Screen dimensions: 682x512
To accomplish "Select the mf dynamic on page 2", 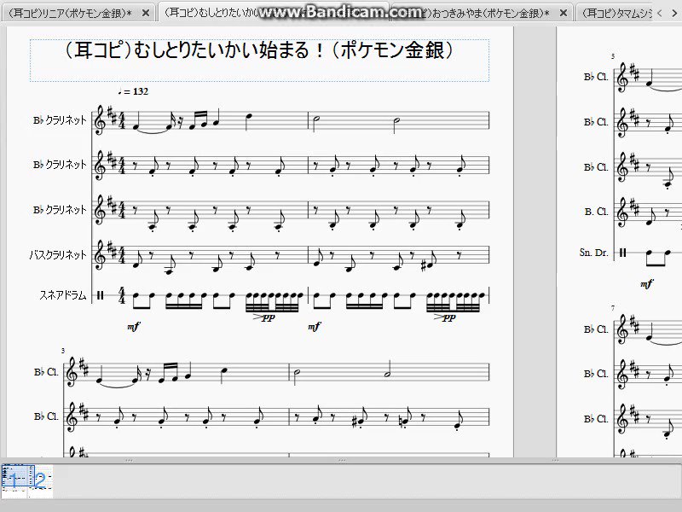I will [646, 284].
